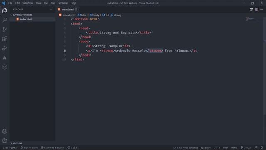Click the editor vertical scrollbar
This screenshot has width=266, height=150.
(x=265, y=66)
